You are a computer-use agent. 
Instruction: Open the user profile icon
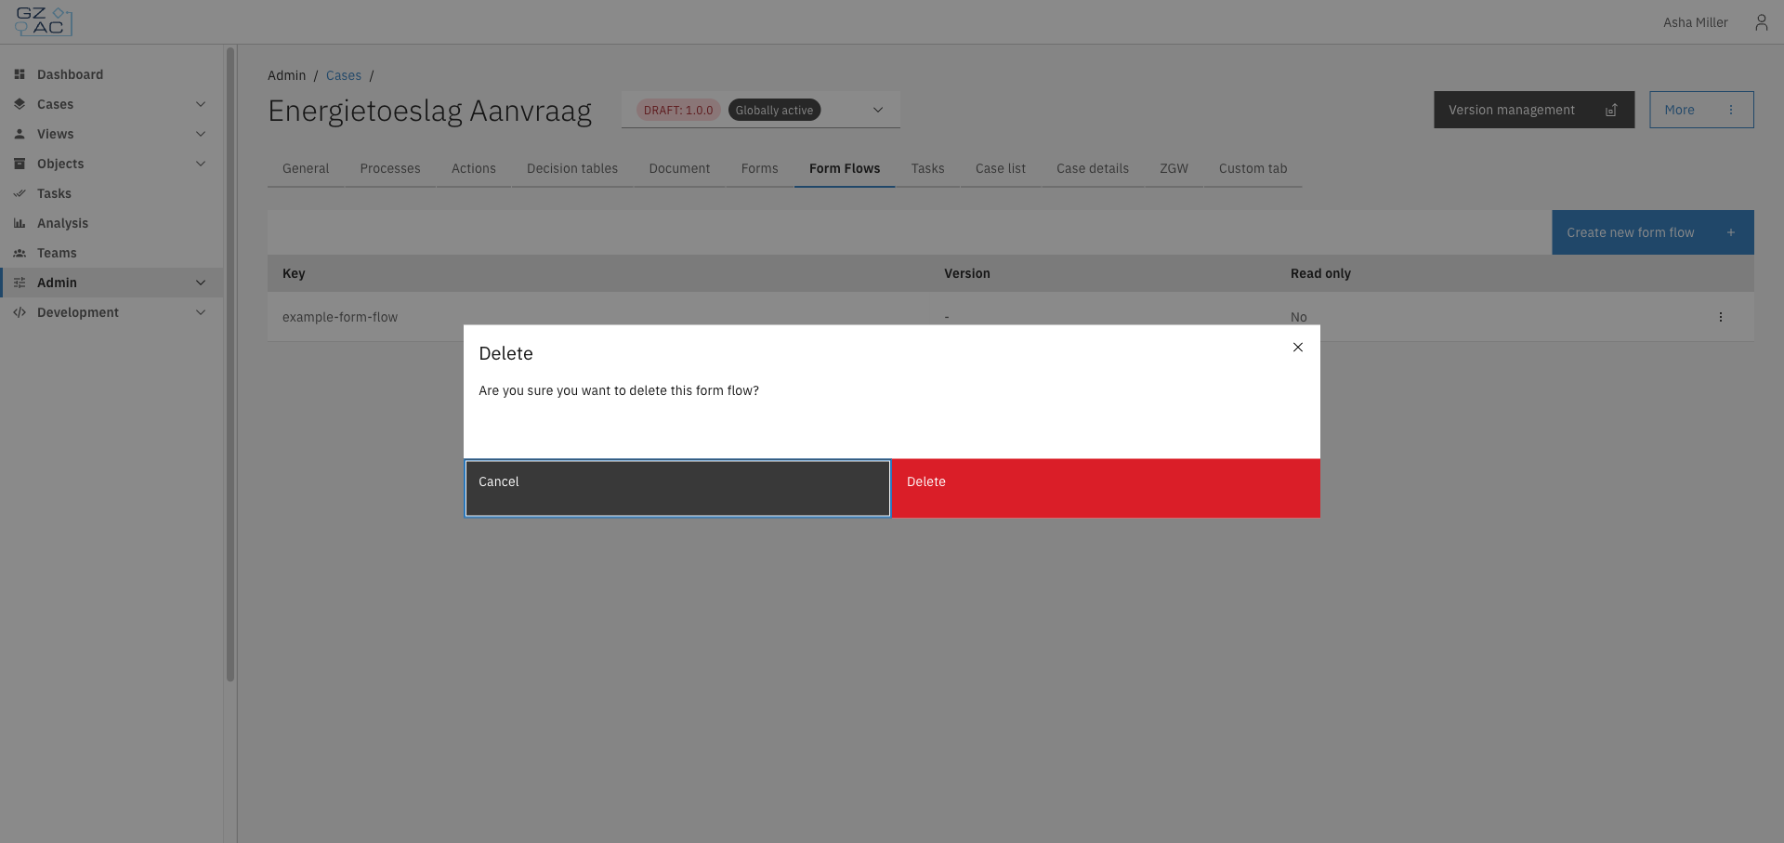click(x=1761, y=22)
